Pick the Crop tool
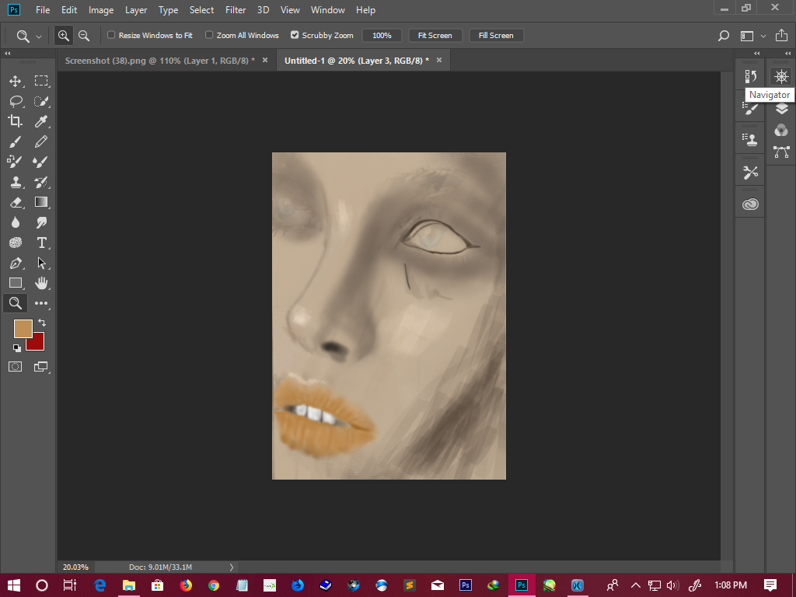The width and height of the screenshot is (796, 597). (15, 121)
